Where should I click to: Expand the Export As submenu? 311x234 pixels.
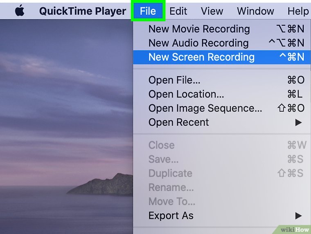[171, 216]
